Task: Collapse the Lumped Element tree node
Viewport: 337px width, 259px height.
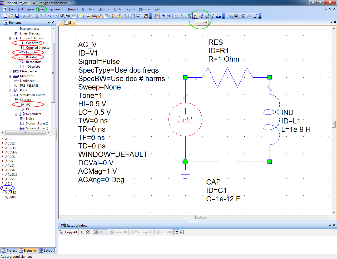Action: (10, 38)
